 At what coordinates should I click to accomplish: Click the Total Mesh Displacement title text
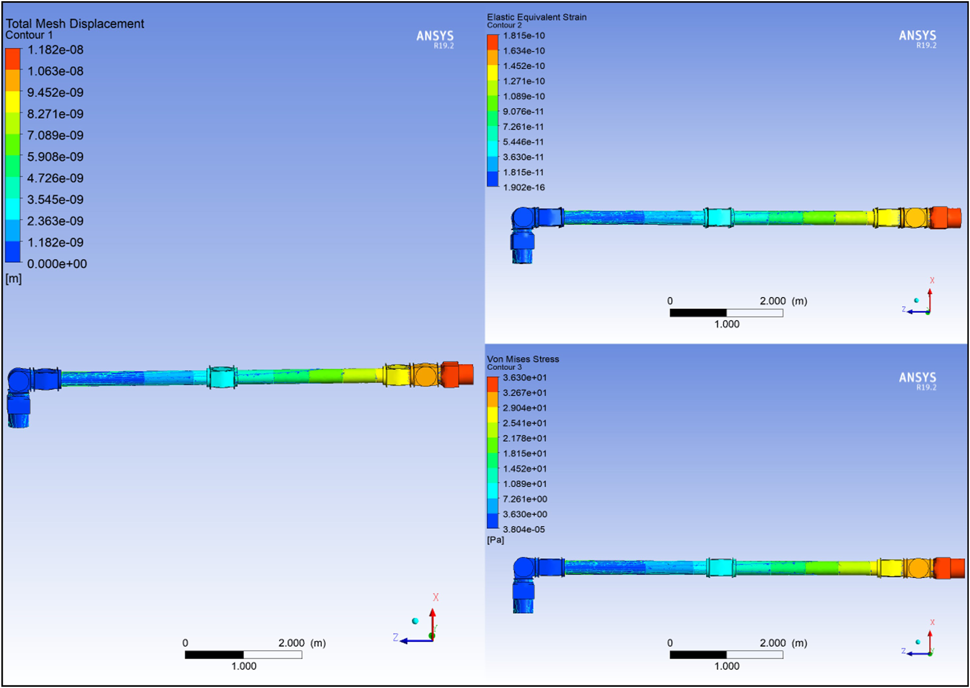pyautogui.click(x=74, y=24)
